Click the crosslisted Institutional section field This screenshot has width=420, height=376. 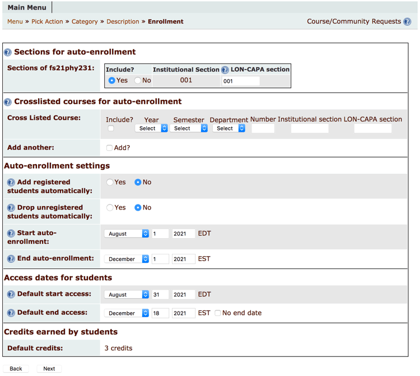click(x=310, y=128)
